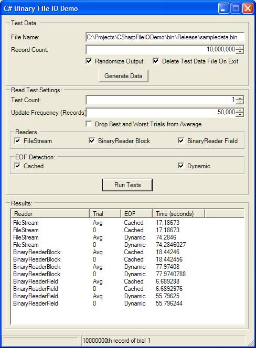Click into the File Name path field
Viewport: 256px width, 348px height.
point(165,37)
